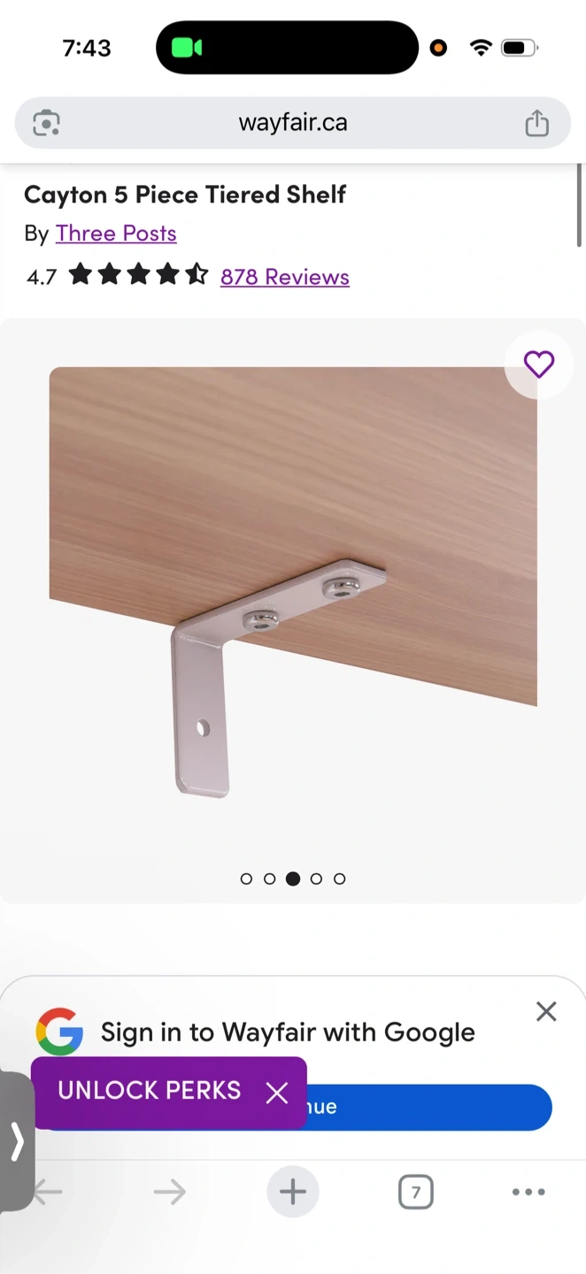Open the browser three-dots menu
This screenshot has width=586, height=1274.
528,1192
